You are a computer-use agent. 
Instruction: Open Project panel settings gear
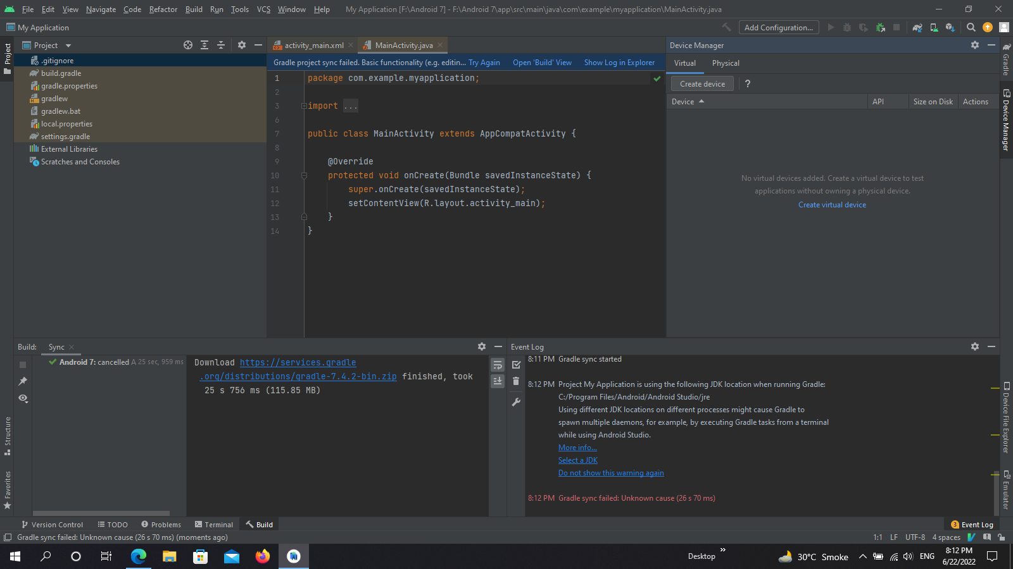tap(242, 45)
